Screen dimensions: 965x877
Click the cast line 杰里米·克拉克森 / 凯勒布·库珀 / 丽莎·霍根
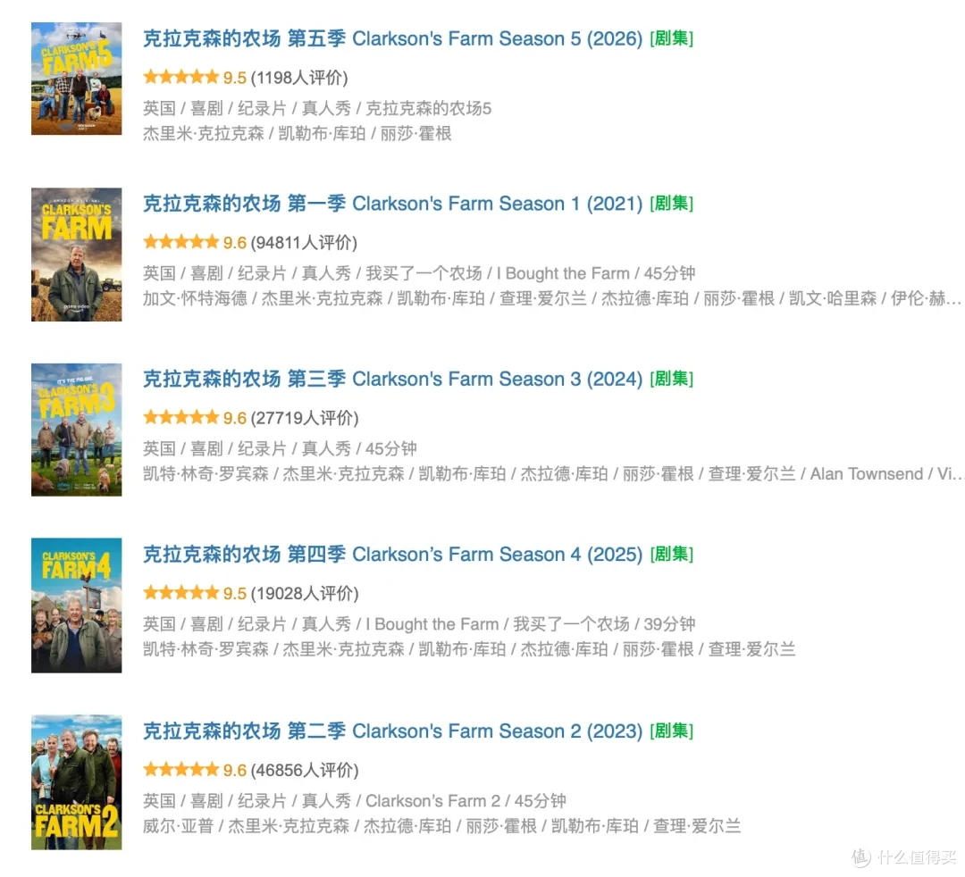point(298,134)
